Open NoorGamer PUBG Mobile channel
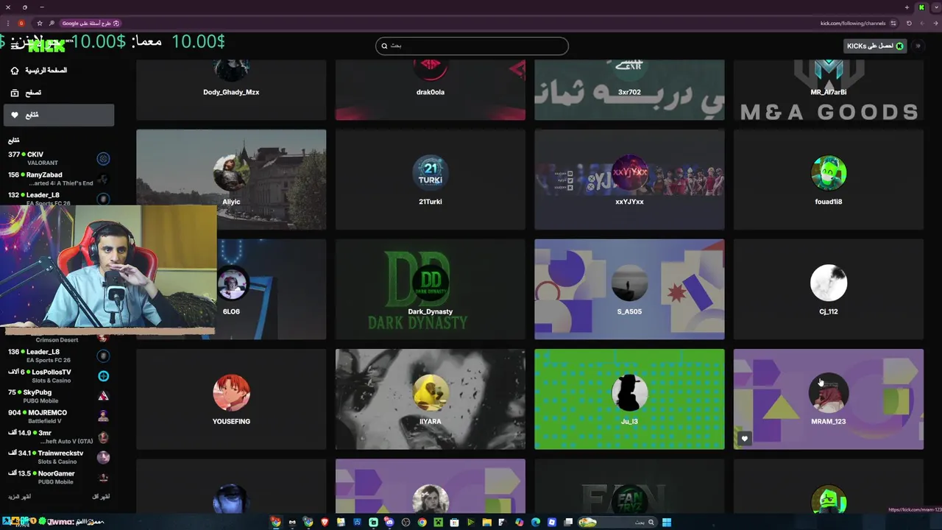The image size is (942, 530). point(59,477)
